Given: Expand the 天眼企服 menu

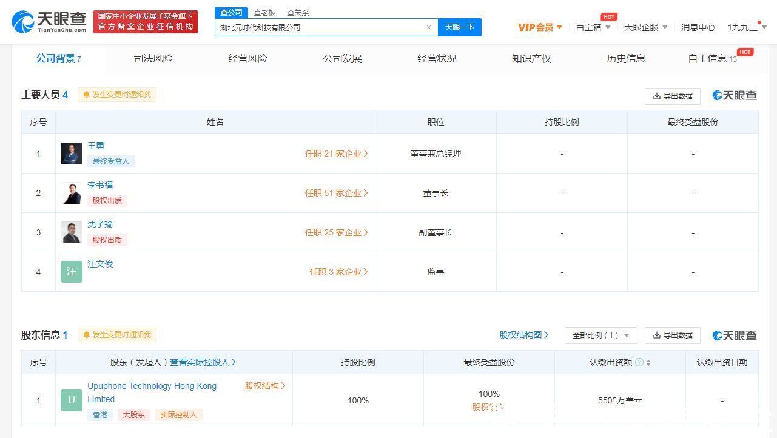Looking at the screenshot, I should pyautogui.click(x=646, y=27).
